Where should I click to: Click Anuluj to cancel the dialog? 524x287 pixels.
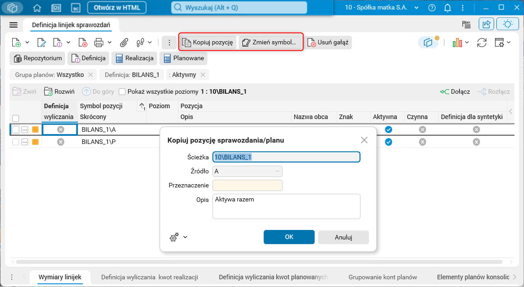point(343,237)
